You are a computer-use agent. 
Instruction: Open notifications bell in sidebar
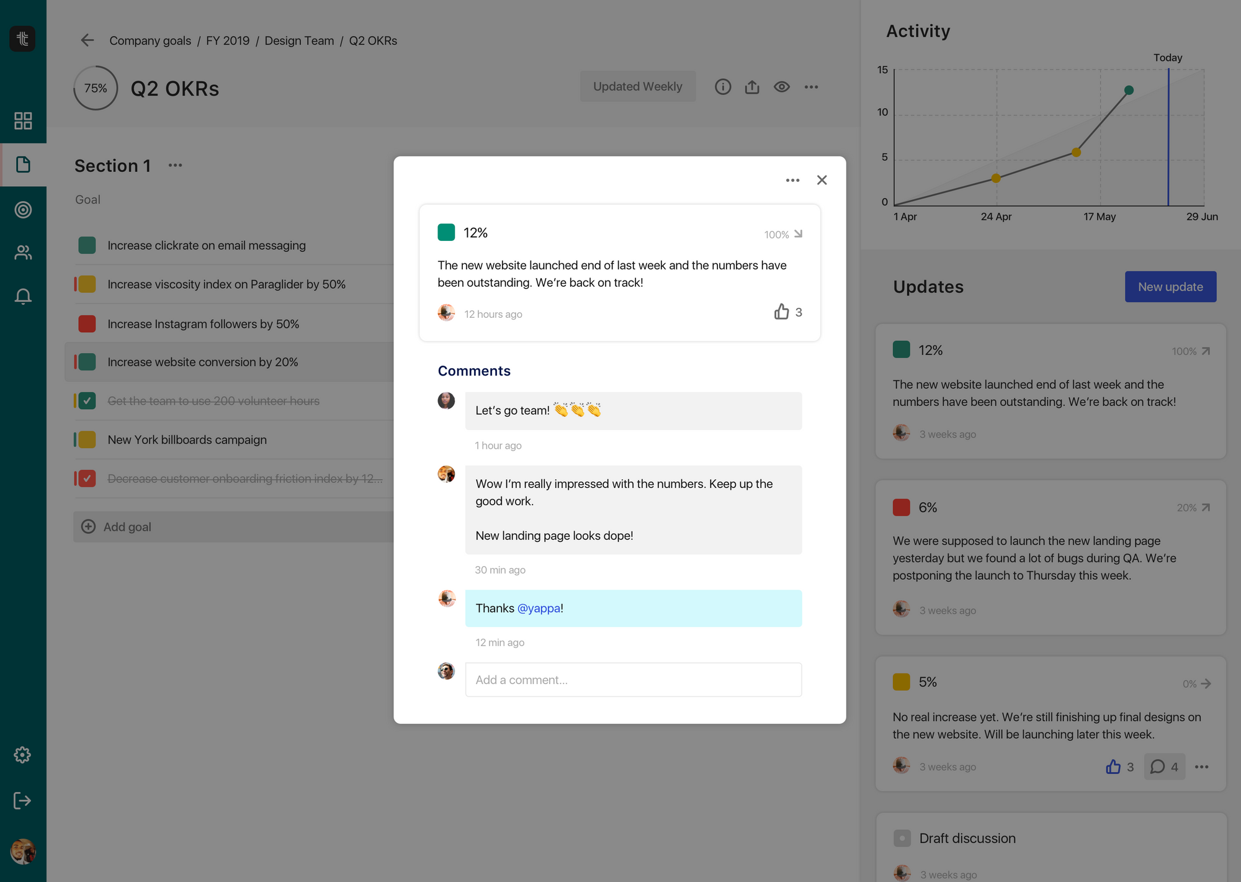coord(23,296)
